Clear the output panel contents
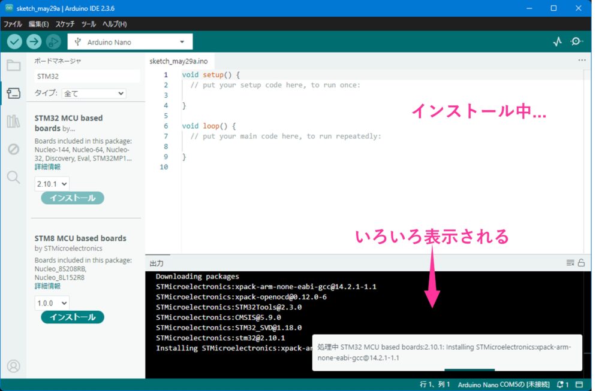 click(570, 263)
